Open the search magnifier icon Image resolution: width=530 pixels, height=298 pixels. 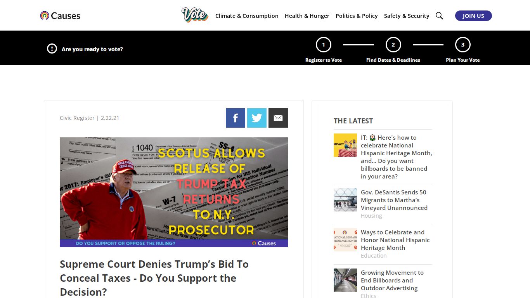point(439,16)
